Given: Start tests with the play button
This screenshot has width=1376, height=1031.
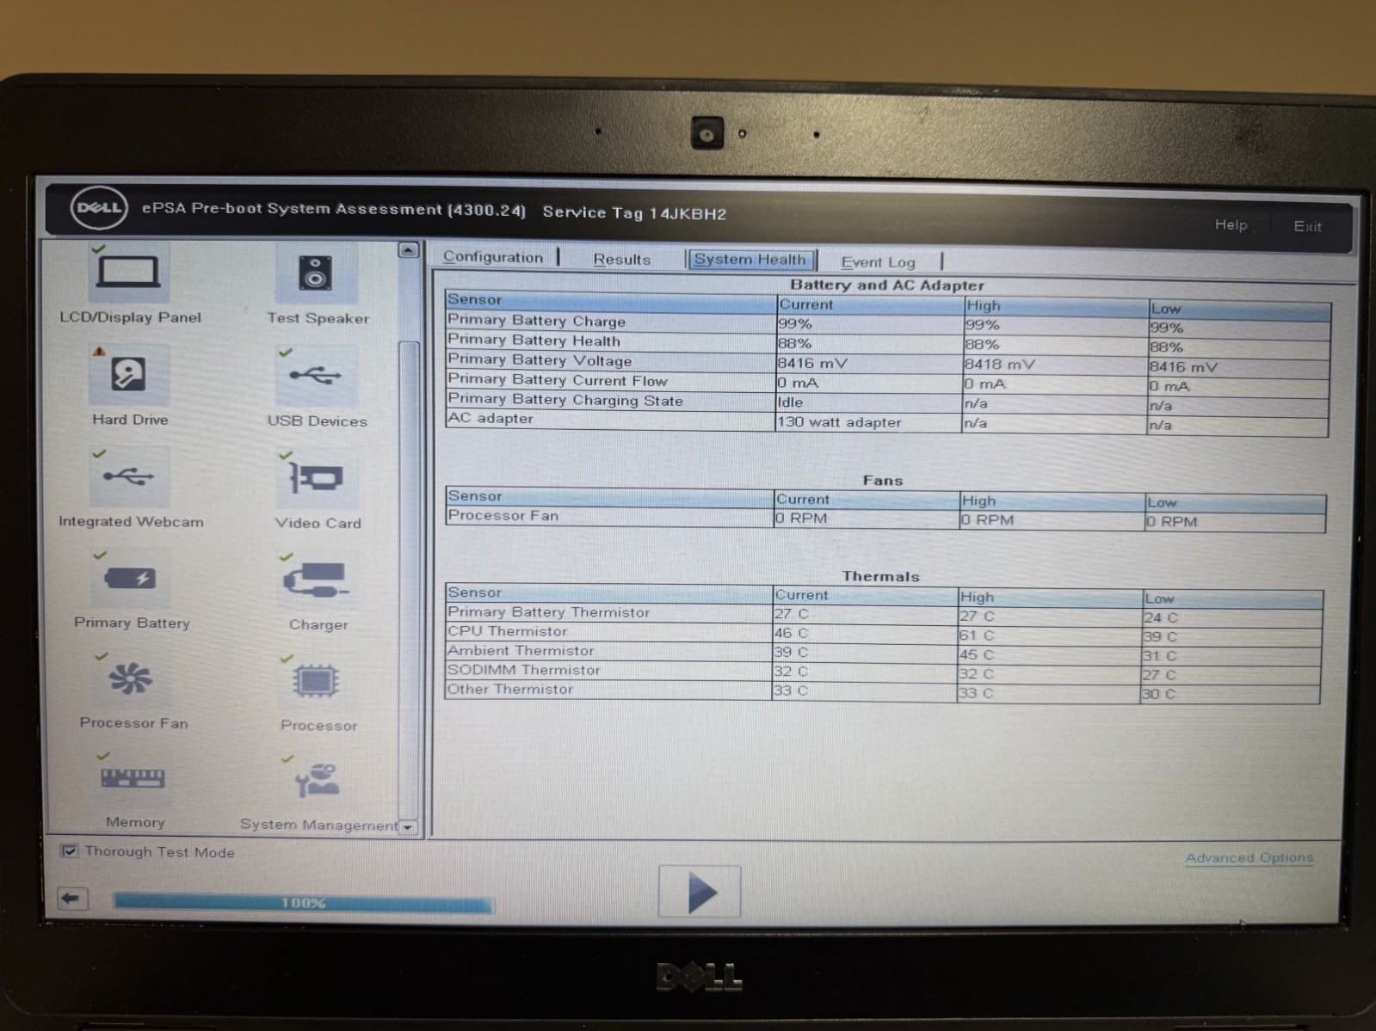Looking at the screenshot, I should (x=700, y=892).
